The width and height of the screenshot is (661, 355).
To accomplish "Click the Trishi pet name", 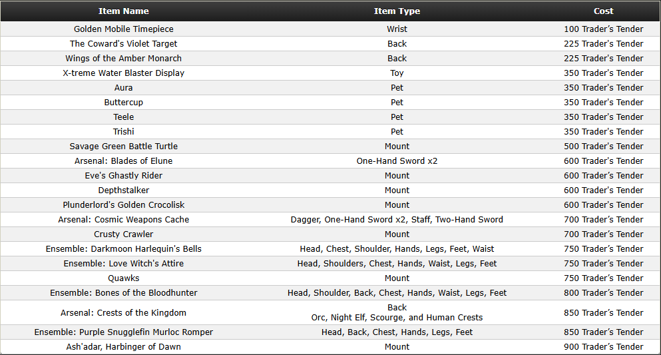I will point(124,132).
